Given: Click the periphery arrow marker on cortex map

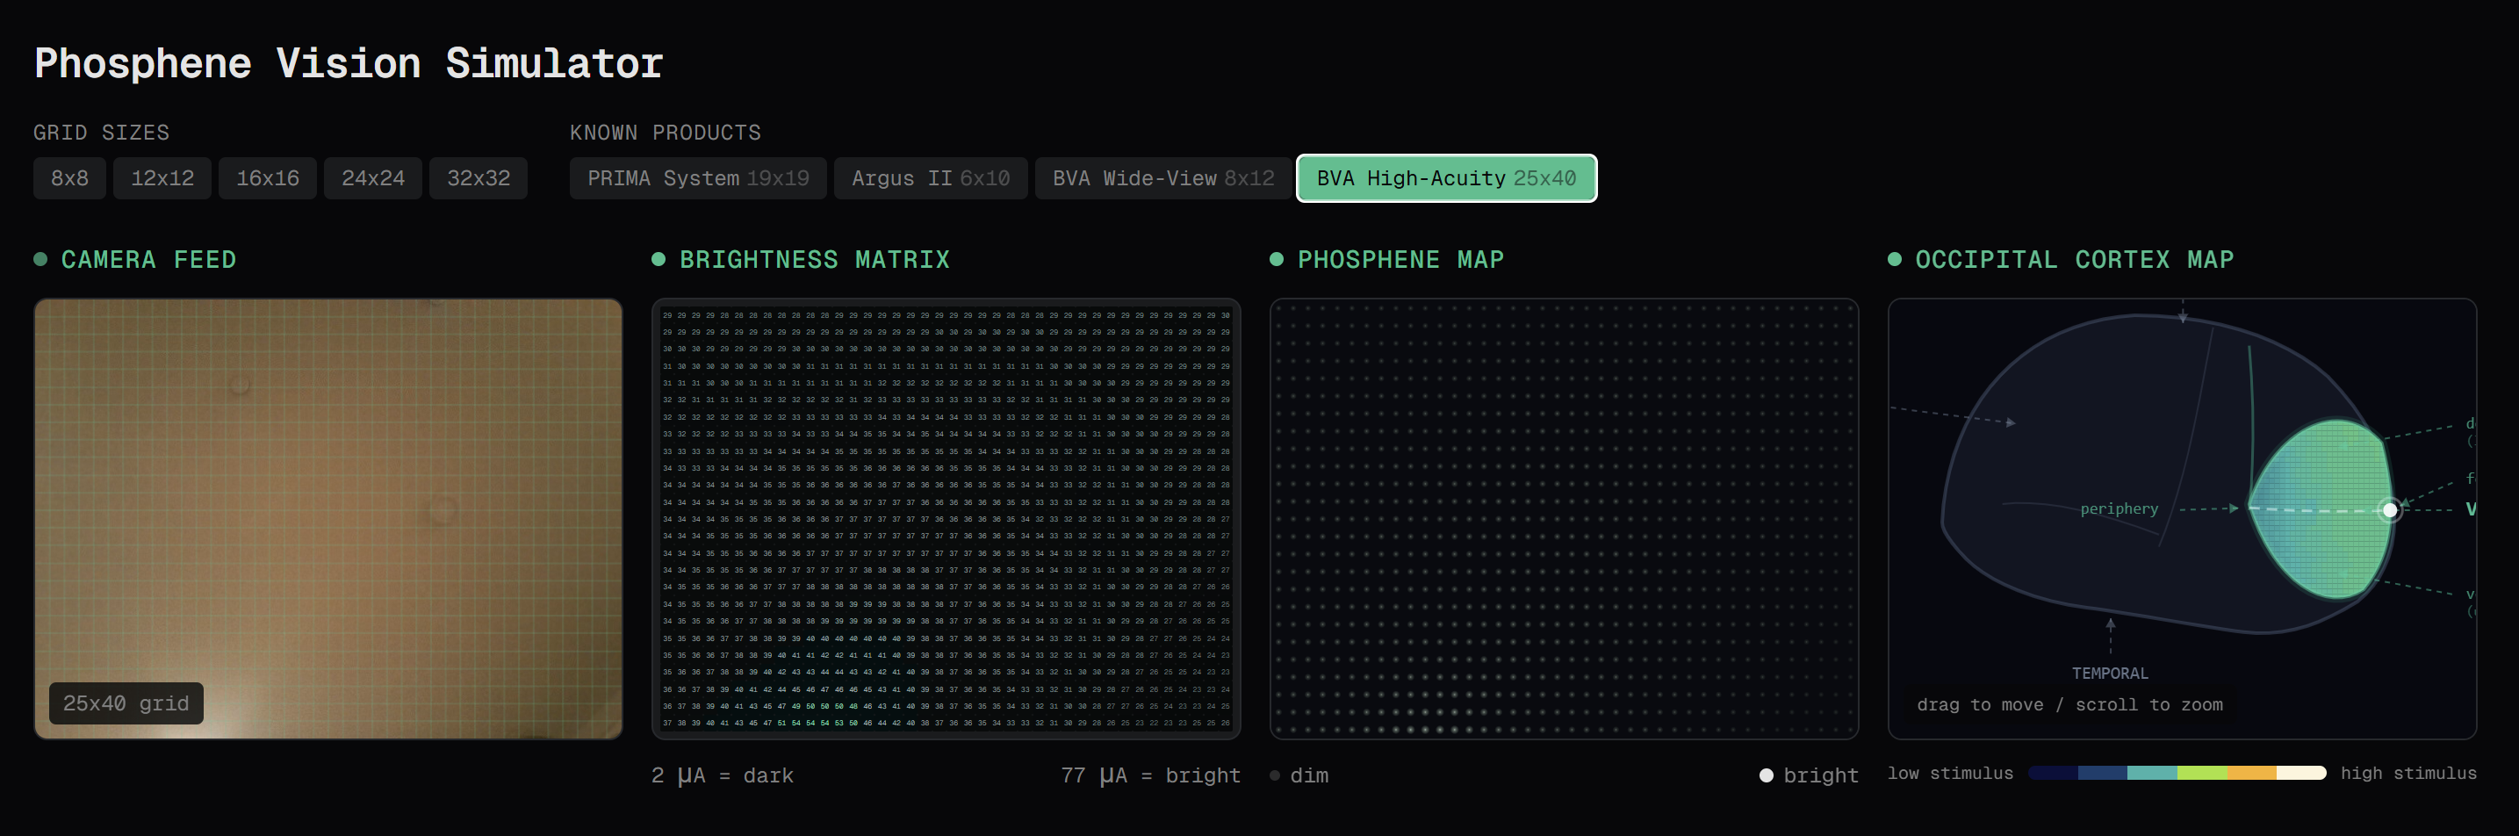Looking at the screenshot, I should [x=2234, y=508].
